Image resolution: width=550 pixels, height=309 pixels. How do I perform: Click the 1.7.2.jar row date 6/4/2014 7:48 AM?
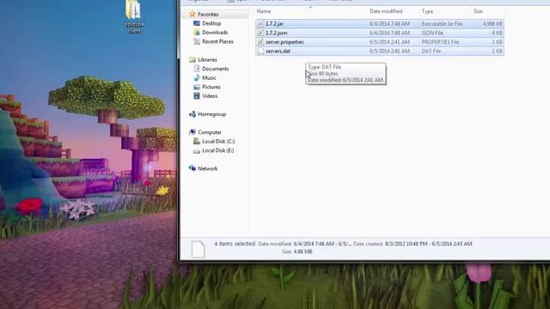pyautogui.click(x=389, y=24)
